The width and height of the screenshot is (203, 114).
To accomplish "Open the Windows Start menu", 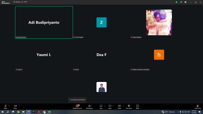I will coord(3,112).
